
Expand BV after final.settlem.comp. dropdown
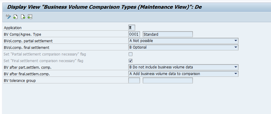coord(183,74)
